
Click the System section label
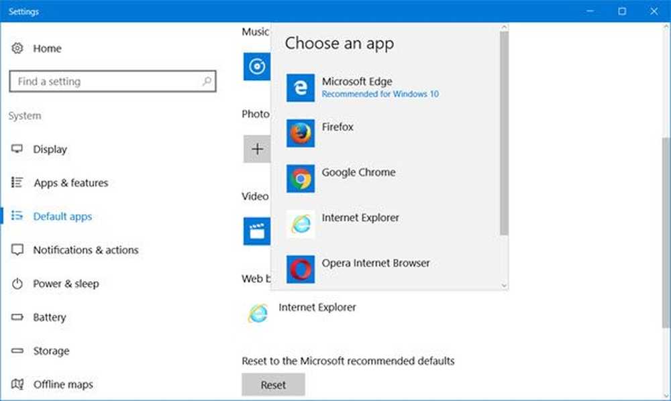pos(25,116)
